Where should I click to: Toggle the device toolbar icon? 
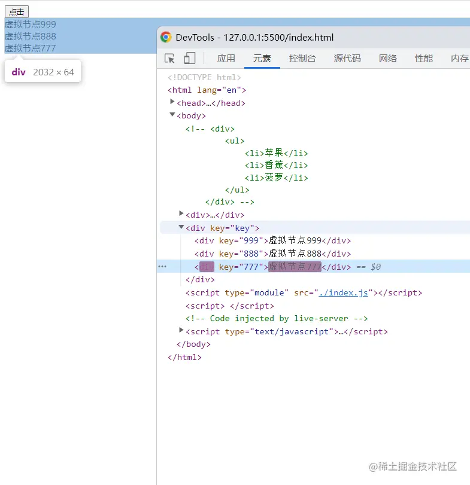[189, 58]
